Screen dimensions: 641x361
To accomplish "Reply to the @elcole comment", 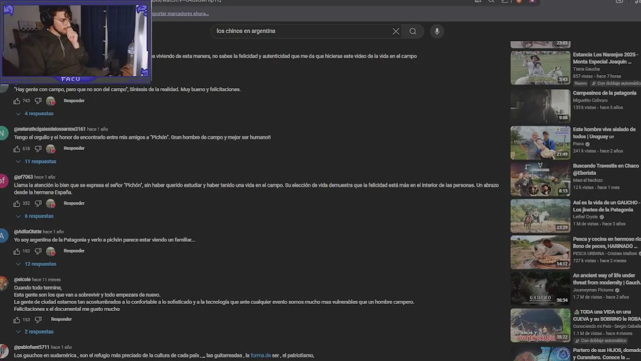I will click(x=62, y=319).
